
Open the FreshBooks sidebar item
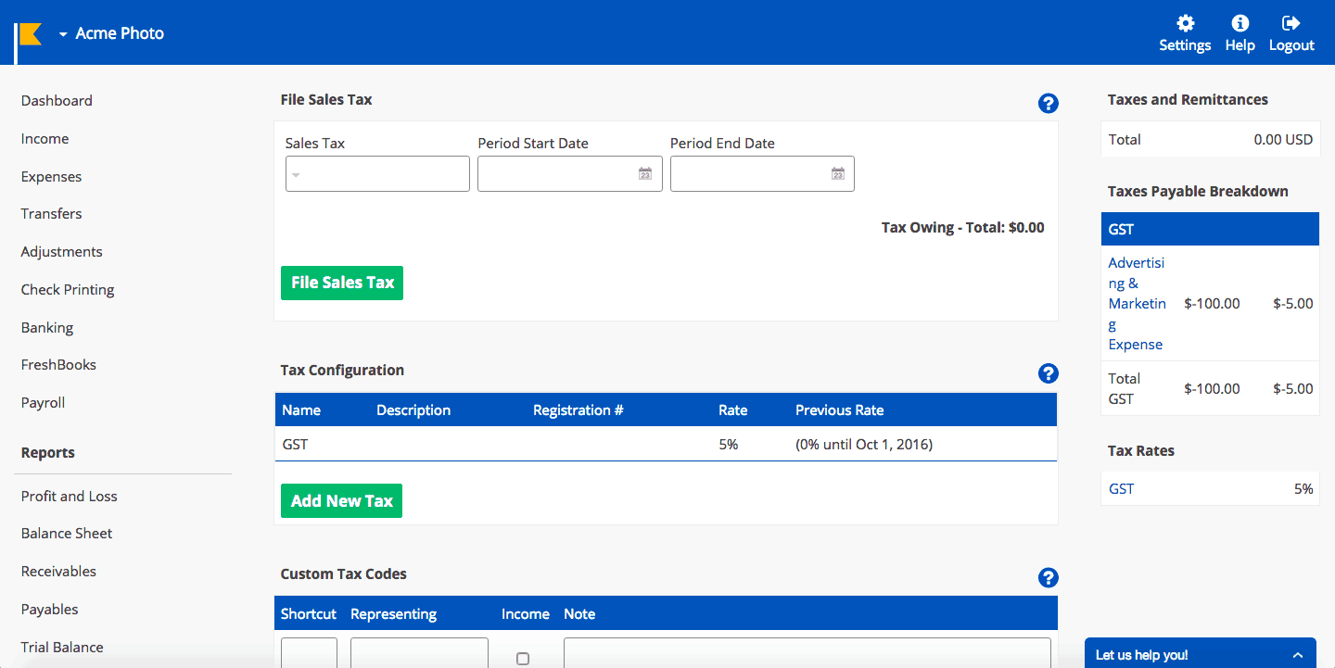pyautogui.click(x=58, y=365)
